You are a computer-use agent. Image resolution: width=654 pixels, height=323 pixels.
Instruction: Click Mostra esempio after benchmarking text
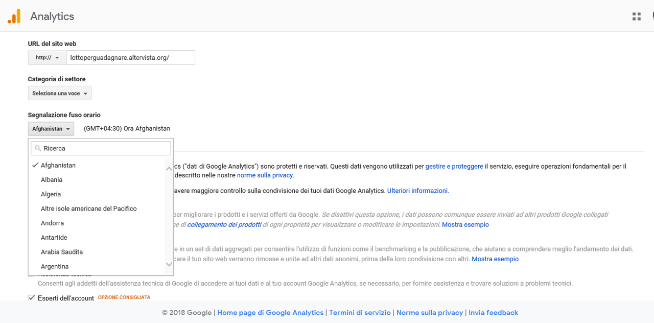click(x=495, y=259)
